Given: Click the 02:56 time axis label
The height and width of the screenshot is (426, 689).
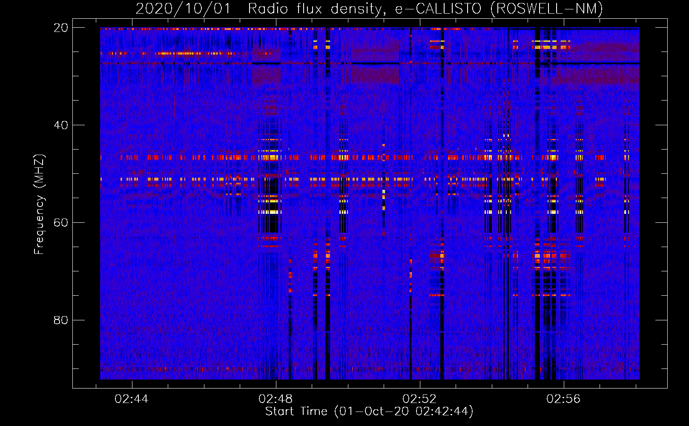Looking at the screenshot, I should [x=563, y=399].
